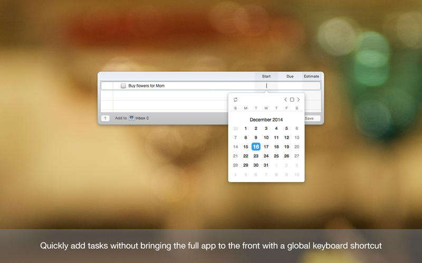422x263 pixels.
Task: Select December 27 in the calendar
Action: tap(297, 156)
